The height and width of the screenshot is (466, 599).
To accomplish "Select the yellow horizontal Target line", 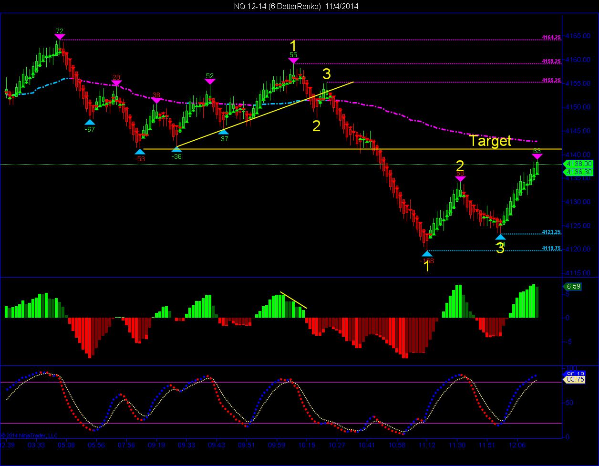I will tap(352, 149).
